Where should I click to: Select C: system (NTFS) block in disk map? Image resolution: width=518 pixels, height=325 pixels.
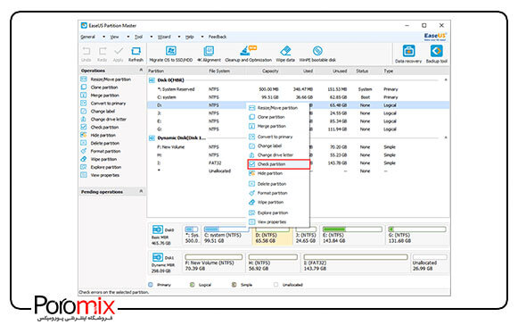(226, 236)
